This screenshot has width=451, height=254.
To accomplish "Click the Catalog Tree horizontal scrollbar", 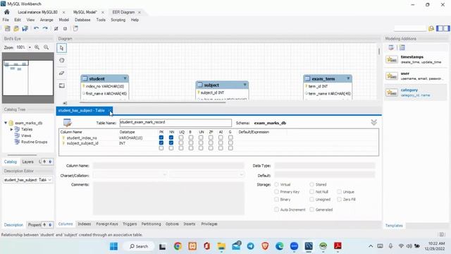I will pyautogui.click(x=22, y=155).
